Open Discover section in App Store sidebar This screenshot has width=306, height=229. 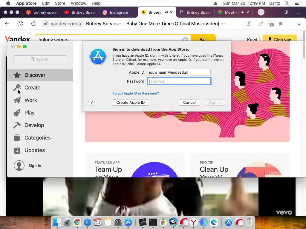[40, 75]
